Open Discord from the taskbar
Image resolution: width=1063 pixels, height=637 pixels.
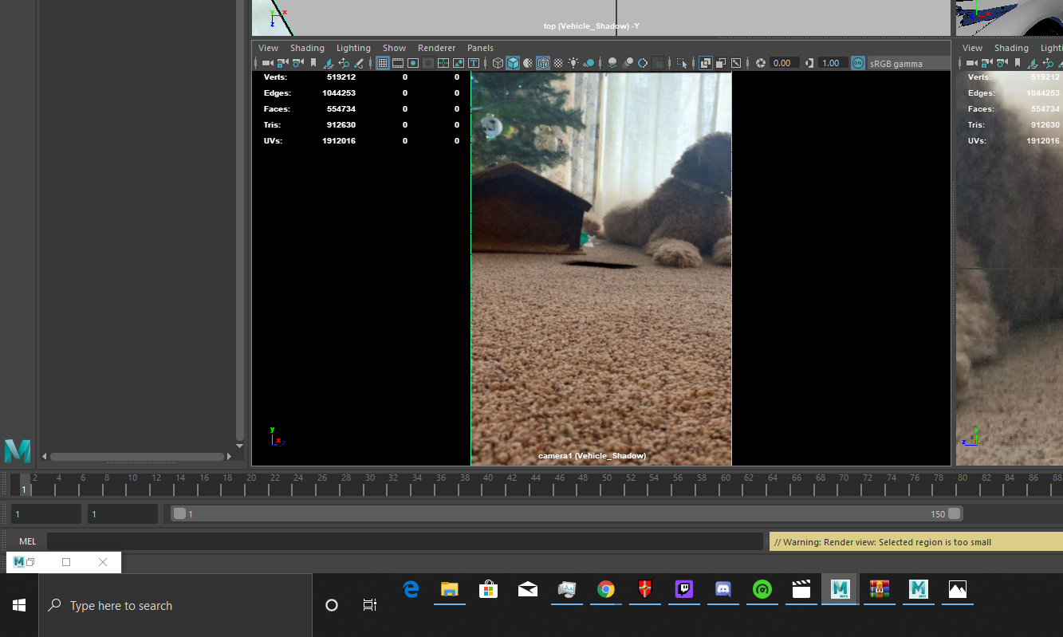723,589
